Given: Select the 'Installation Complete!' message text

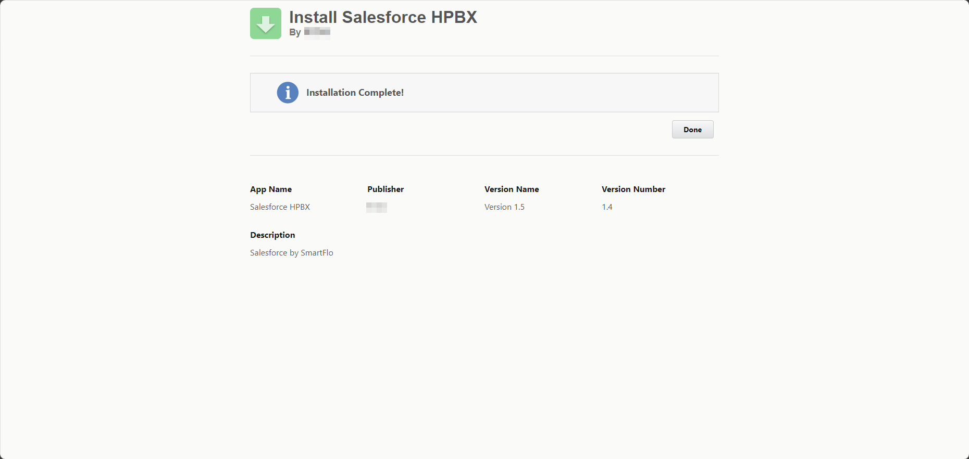Looking at the screenshot, I should (355, 93).
